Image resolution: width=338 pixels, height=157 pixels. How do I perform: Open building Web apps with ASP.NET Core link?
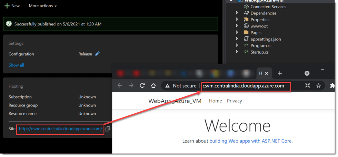(251, 141)
